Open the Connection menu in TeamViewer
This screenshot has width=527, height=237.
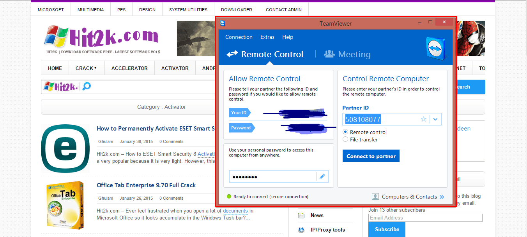coord(239,37)
